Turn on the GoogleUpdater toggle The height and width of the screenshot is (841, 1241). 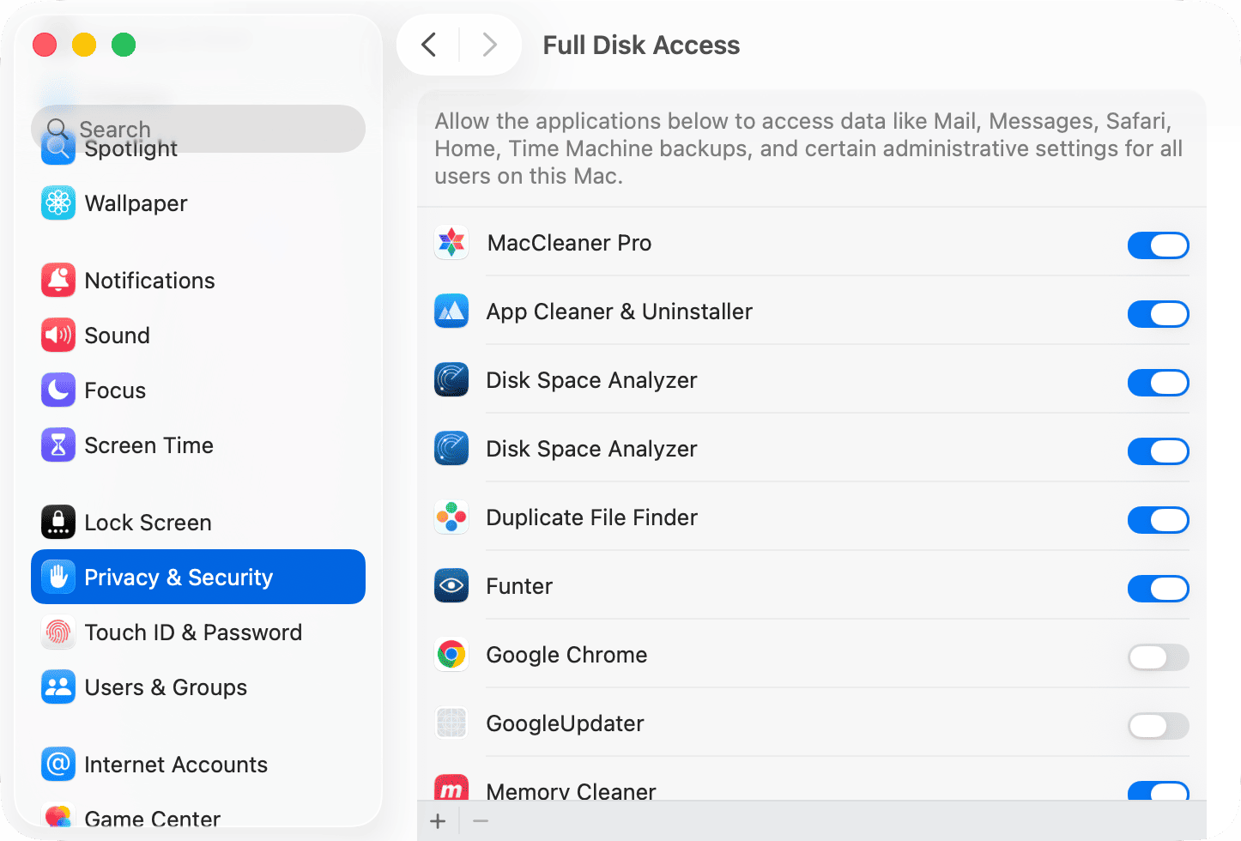click(1158, 726)
